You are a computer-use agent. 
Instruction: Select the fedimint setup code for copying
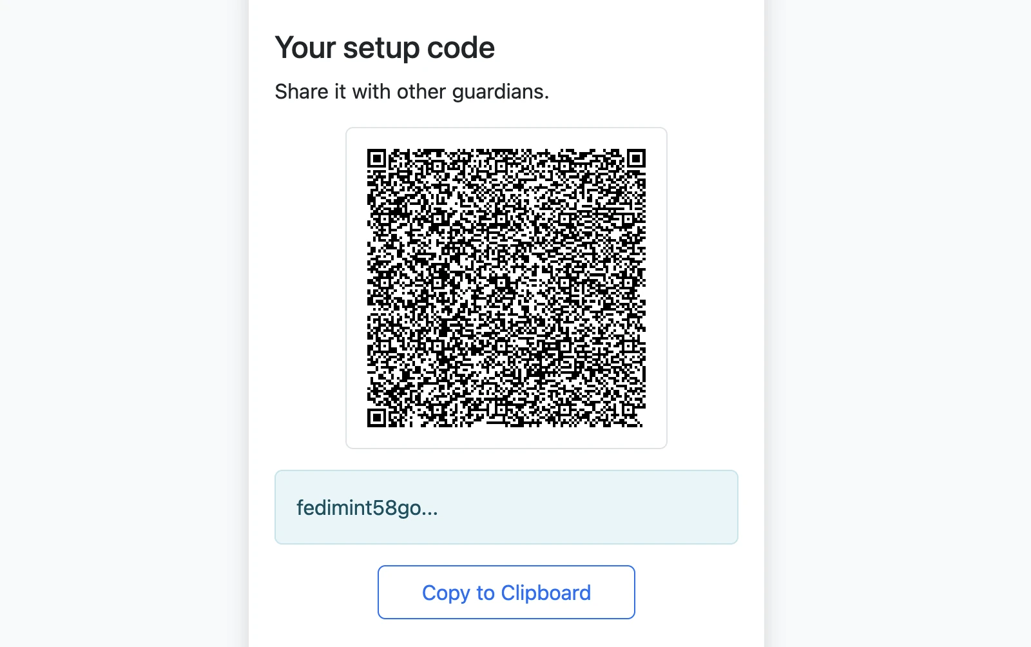pos(366,508)
